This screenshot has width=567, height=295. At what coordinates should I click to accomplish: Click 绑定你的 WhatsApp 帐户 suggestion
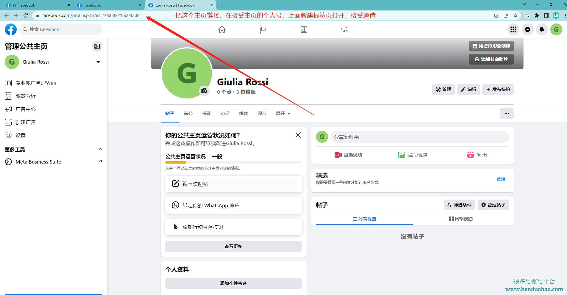[234, 205]
